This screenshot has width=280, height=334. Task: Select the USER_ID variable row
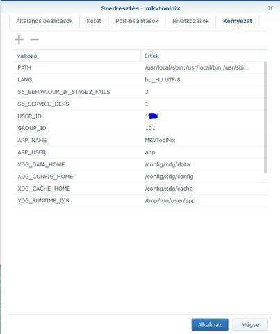[138, 116]
